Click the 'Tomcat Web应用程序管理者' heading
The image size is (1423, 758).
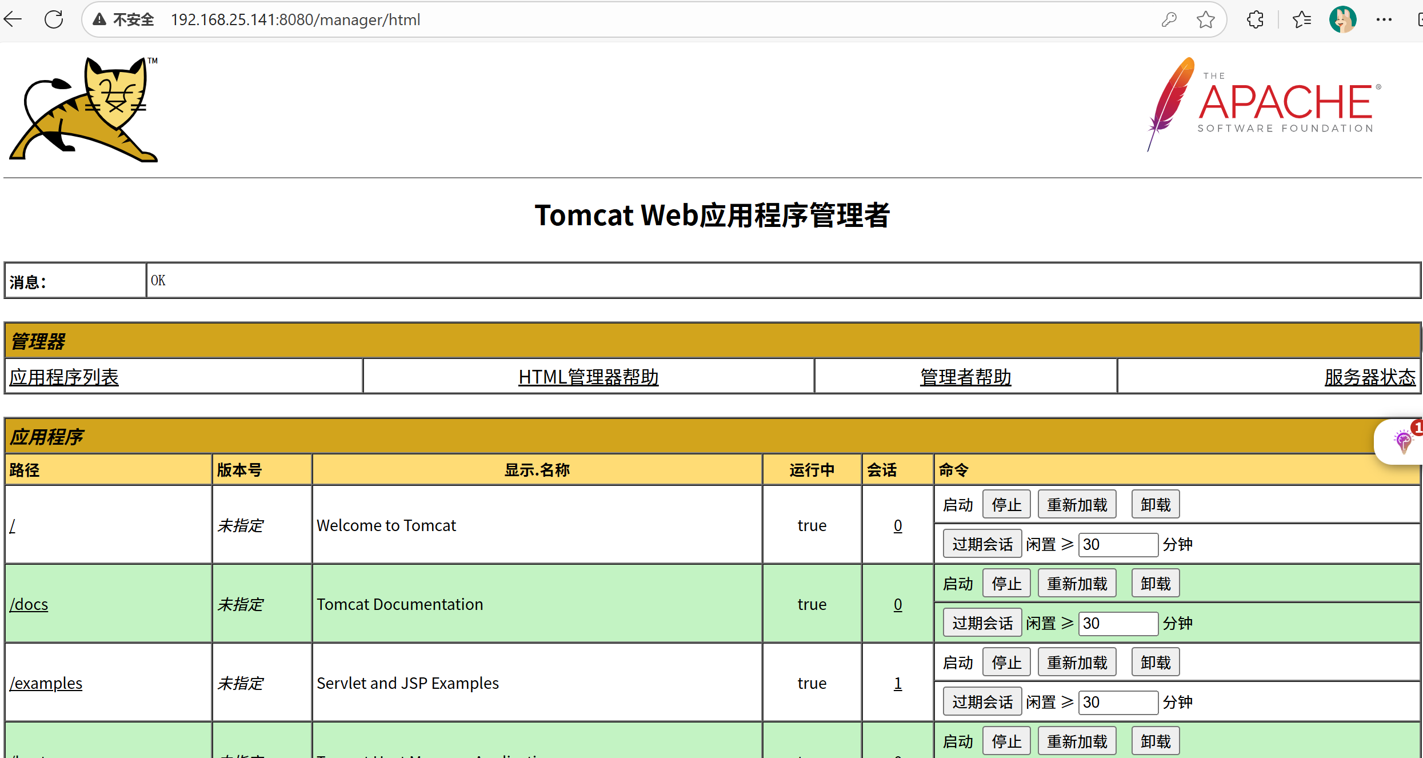point(712,215)
